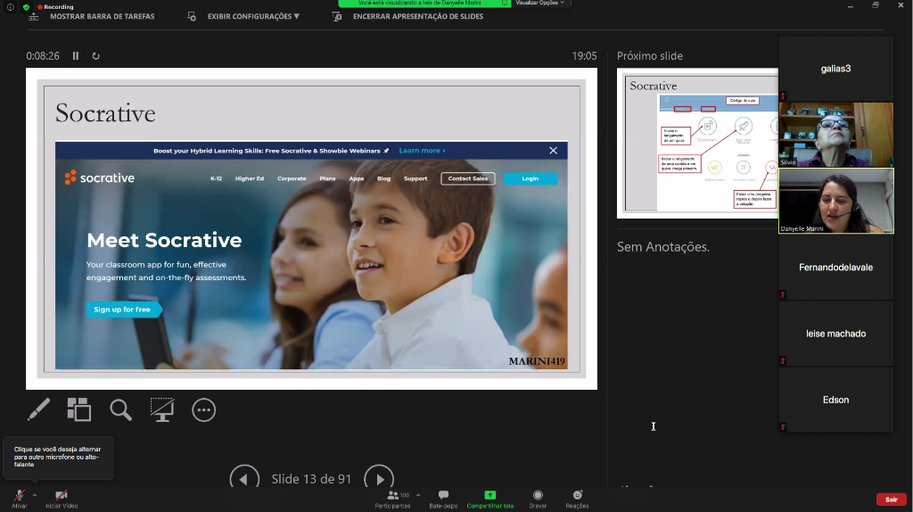The height and width of the screenshot is (512, 913).
Task: Pause the presentation timer
Action: pos(76,56)
